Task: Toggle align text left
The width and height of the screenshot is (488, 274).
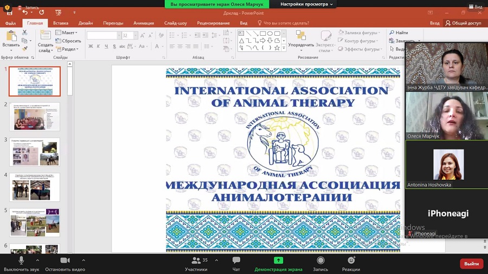Action: (172, 46)
